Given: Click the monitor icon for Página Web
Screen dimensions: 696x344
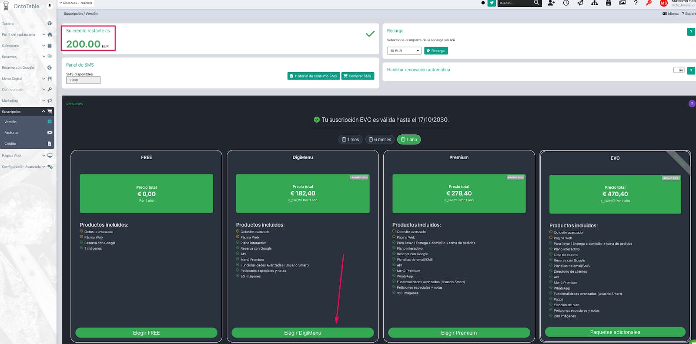Looking at the screenshot, I should click(x=50, y=156).
